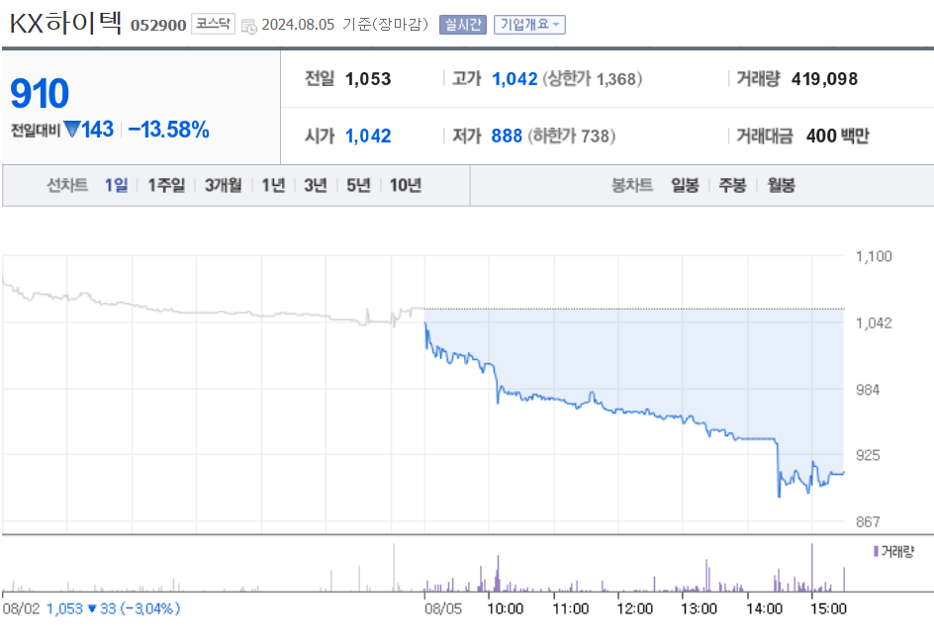Click the 전일 value 1,053

(x=368, y=78)
